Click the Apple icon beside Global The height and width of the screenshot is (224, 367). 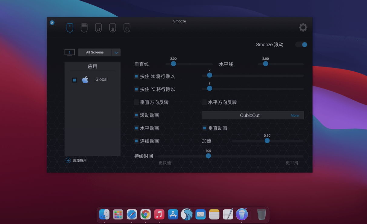pos(85,80)
